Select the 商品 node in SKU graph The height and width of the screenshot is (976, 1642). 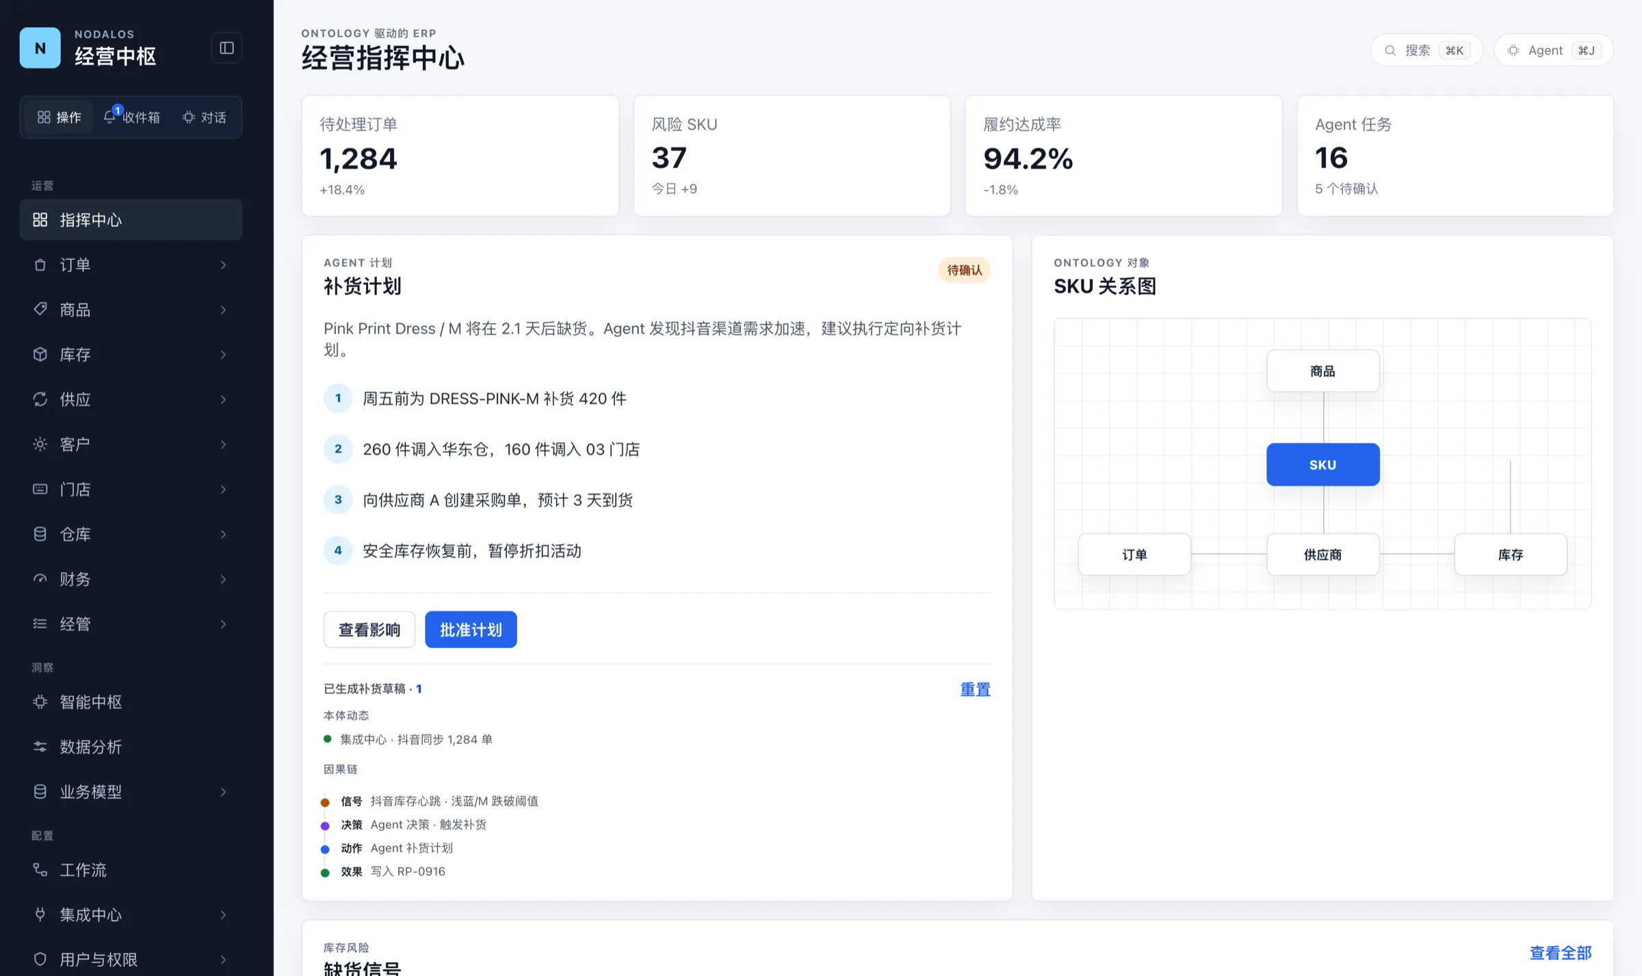tap(1322, 371)
